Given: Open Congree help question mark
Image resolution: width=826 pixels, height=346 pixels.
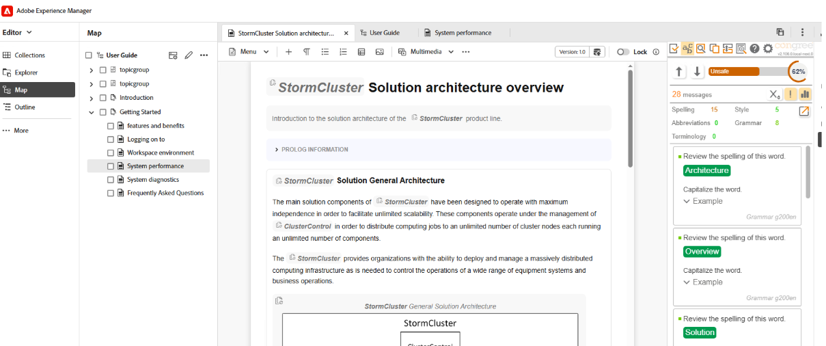Looking at the screenshot, I should pyautogui.click(x=754, y=49).
